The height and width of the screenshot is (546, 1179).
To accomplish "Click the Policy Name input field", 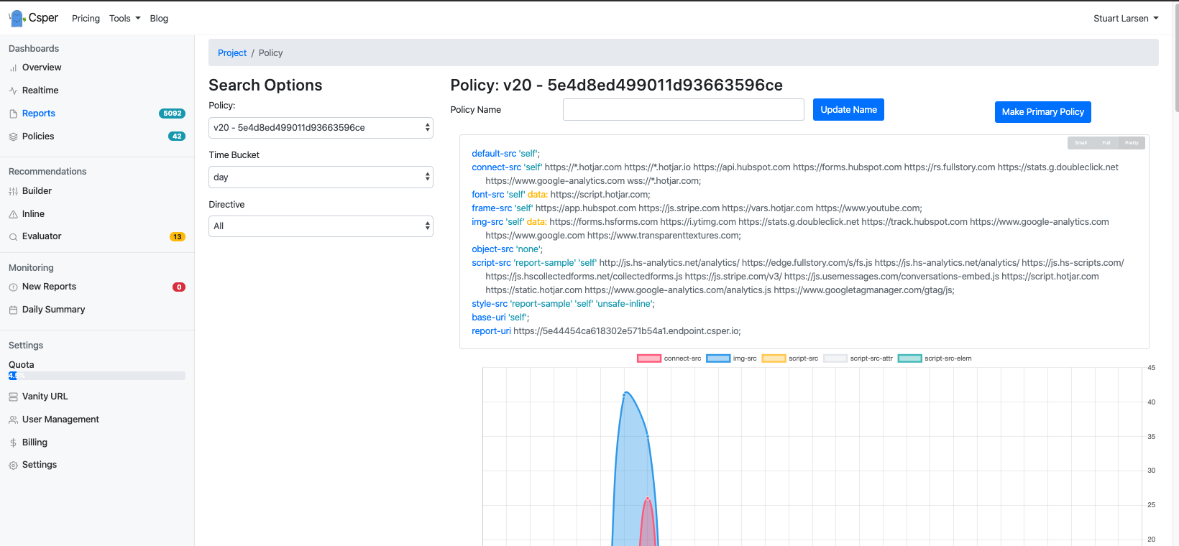I will [x=683, y=110].
